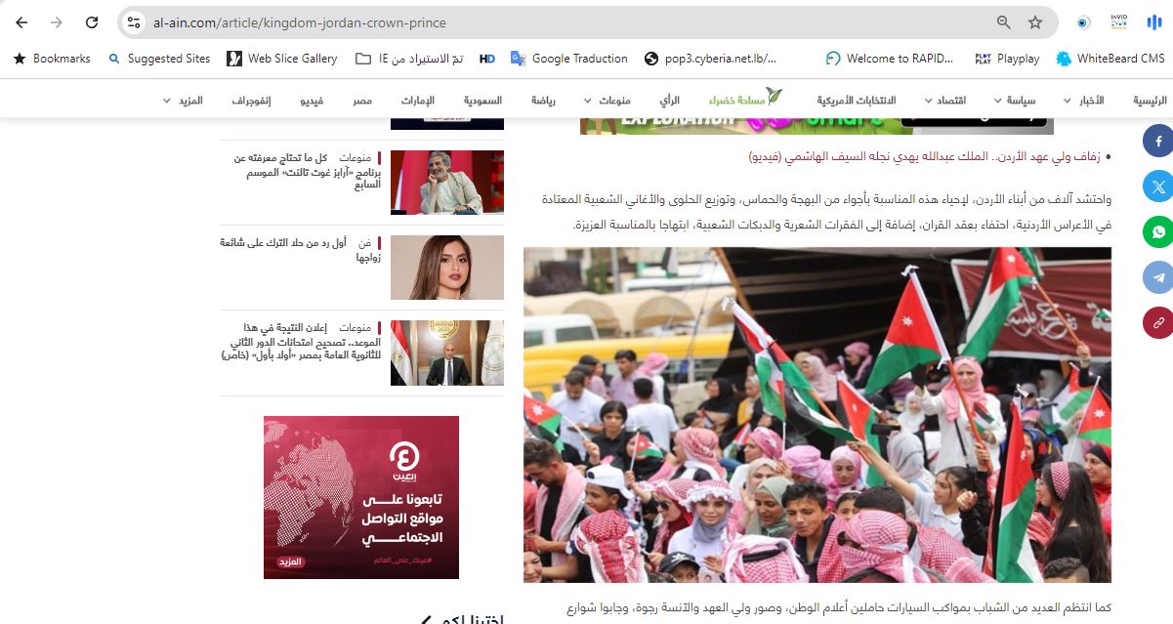Share article on Facebook
Image resolution: width=1173 pixels, height=624 pixels.
[1158, 142]
